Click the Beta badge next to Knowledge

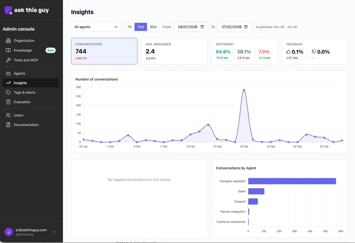51,50
